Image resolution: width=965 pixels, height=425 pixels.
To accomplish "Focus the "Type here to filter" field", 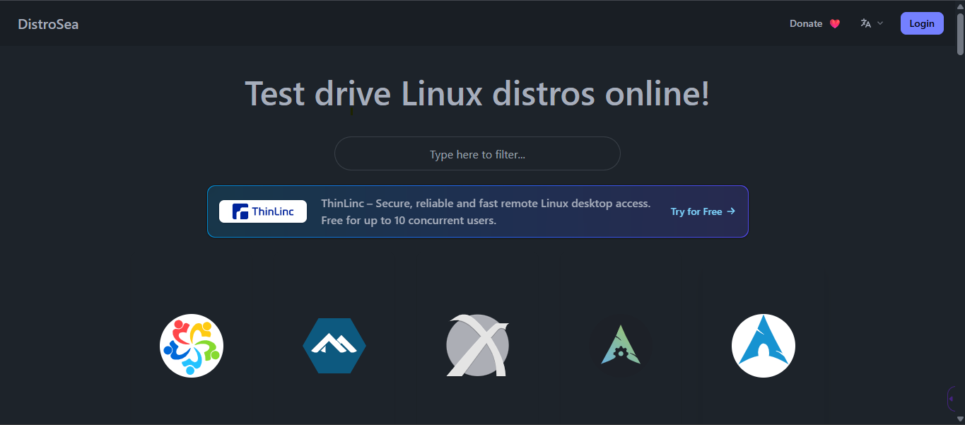I will (477, 154).
